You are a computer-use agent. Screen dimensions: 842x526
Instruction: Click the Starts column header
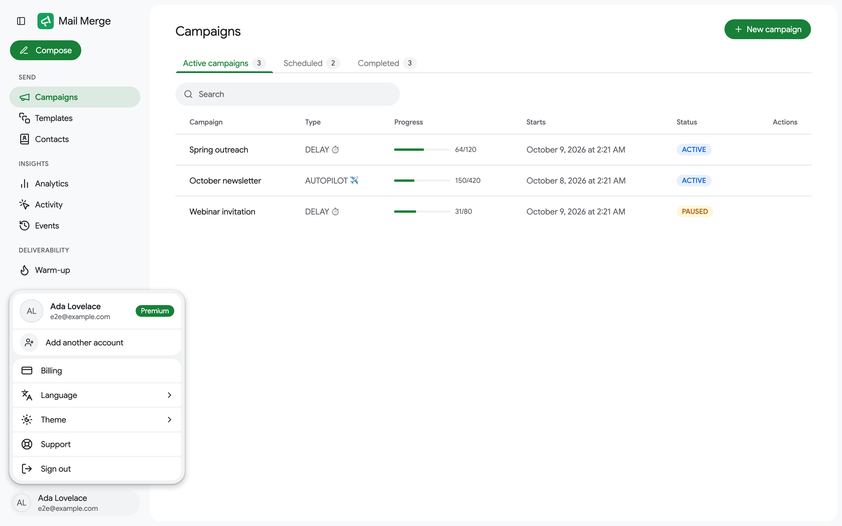click(536, 122)
